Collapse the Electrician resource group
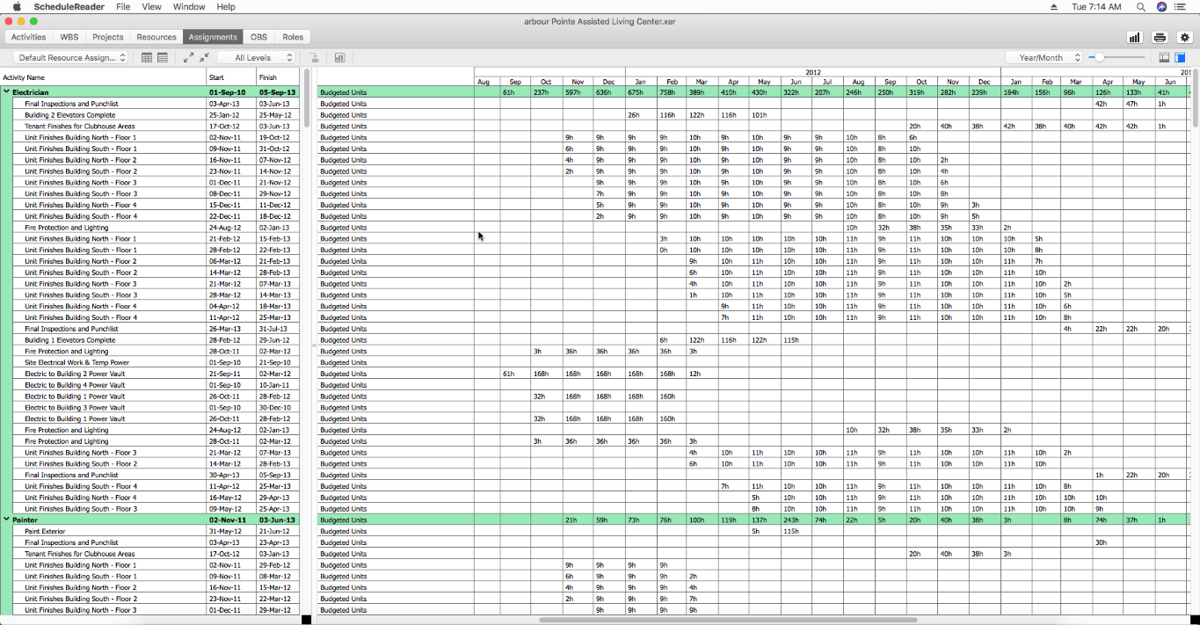This screenshot has height=625, width=1200. 6,91
